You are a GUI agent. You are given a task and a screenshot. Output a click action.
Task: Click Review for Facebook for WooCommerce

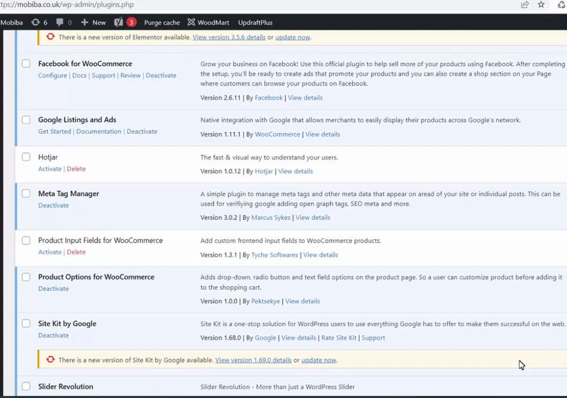tap(130, 75)
